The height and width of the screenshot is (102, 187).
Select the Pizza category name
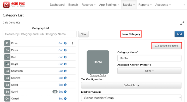click(14, 43)
